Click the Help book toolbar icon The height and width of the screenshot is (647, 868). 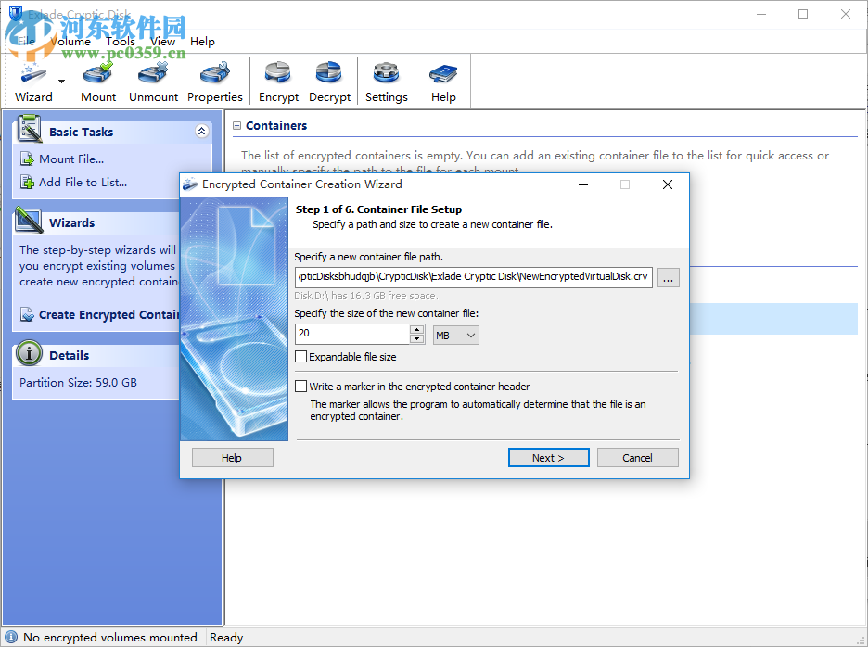(443, 82)
